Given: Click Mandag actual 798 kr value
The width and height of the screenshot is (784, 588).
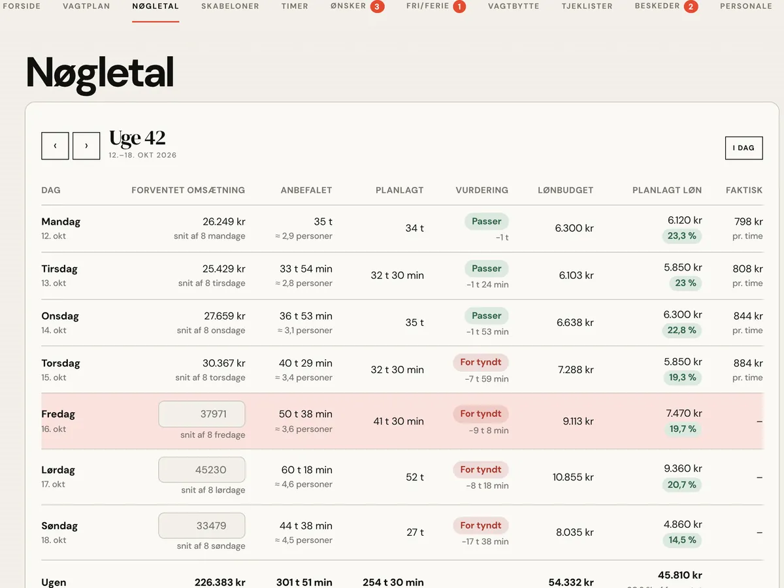Looking at the screenshot, I should (748, 221).
